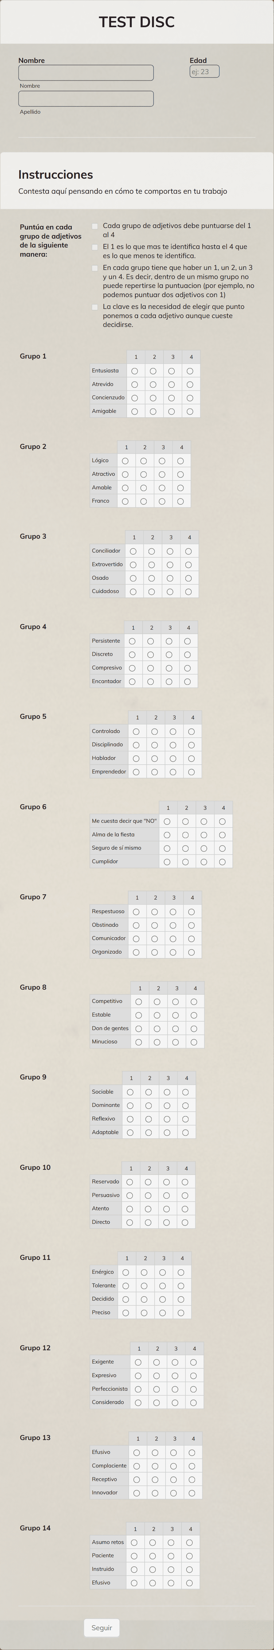Rate Entusiasta with a 1 in Grupo 1
This screenshot has width=274, height=1650.
tap(134, 370)
